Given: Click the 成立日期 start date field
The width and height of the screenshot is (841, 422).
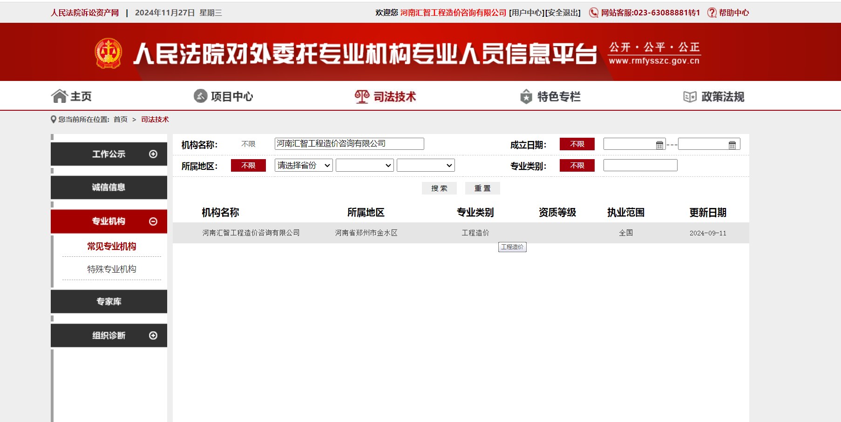Looking at the screenshot, I should pos(634,144).
